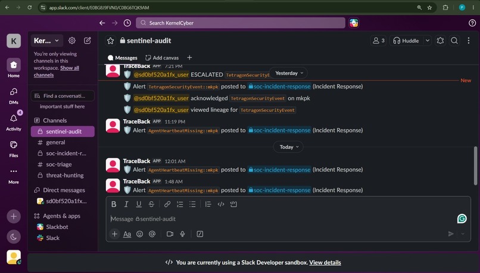480x273 pixels.
Task: Click the inline code icon
Action: coord(221,204)
